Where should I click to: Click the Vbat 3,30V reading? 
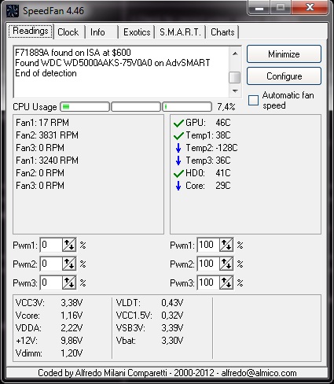pos(149,341)
